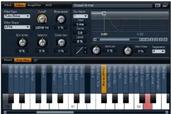Image resolution: width=171 pixels, height=114 pixels.
Task: Select the Pedal Hi-Hat key map column
Action: tap(115, 79)
